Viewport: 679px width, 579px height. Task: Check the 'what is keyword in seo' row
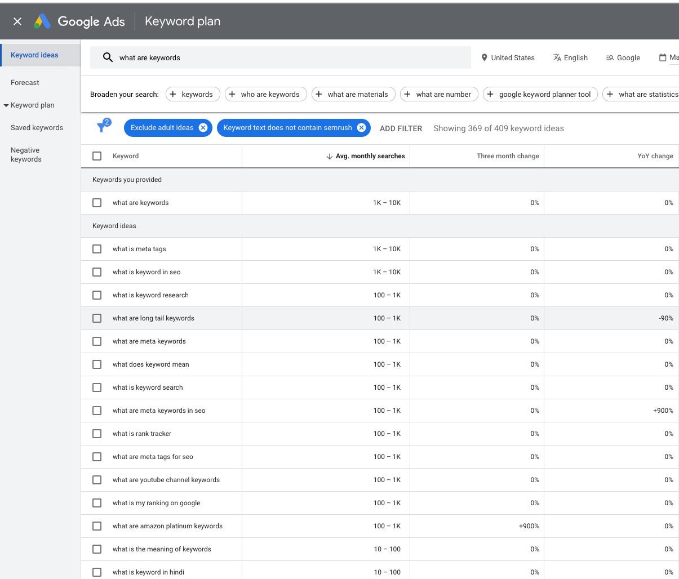[97, 272]
